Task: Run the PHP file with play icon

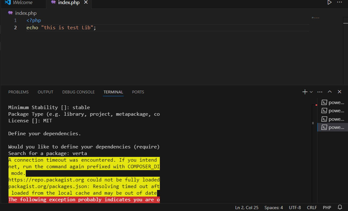Action: (329, 3)
